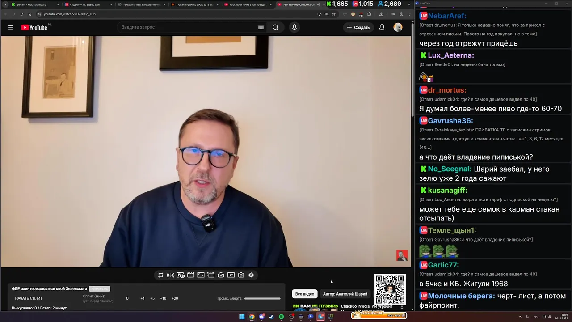The image size is (572, 322).
Task: Click chat username Gavrusha36
Action: [450, 121]
